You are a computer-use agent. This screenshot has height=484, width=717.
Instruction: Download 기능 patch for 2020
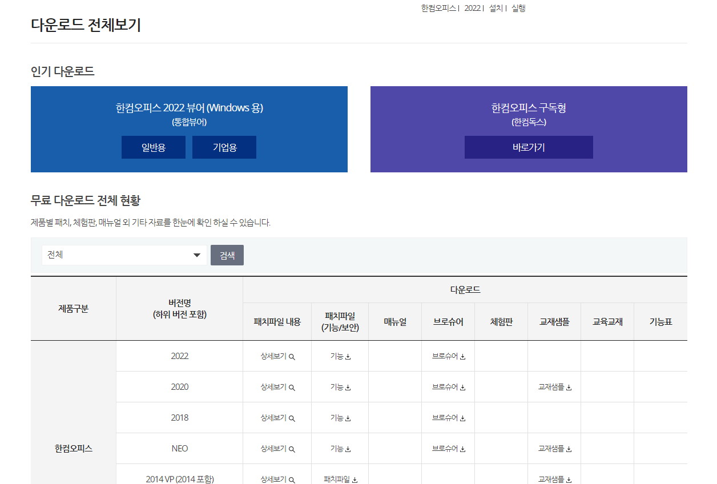click(x=340, y=387)
